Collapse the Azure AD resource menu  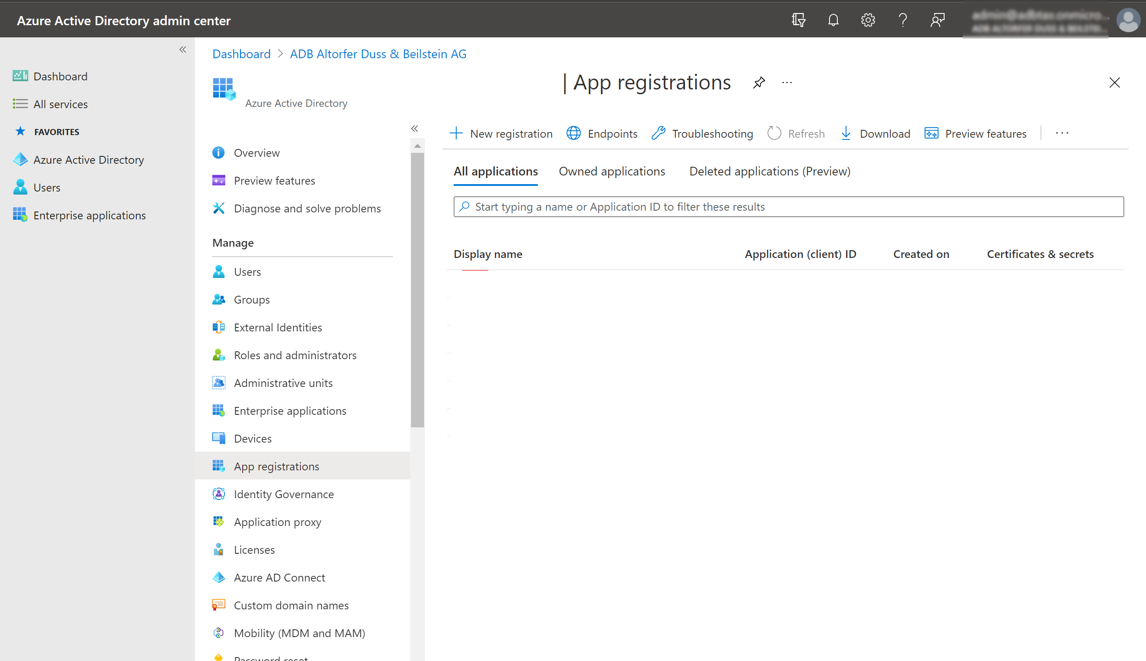click(415, 129)
